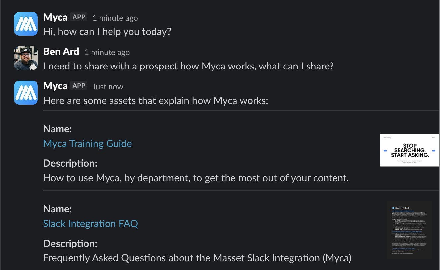
Task: Open the Slack Integration FAQ link
Action: tap(91, 224)
